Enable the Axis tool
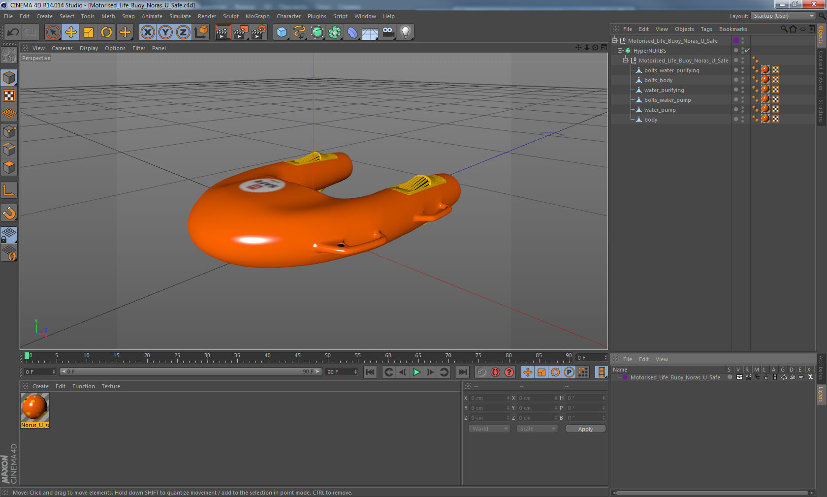The image size is (827, 497). pos(9,190)
